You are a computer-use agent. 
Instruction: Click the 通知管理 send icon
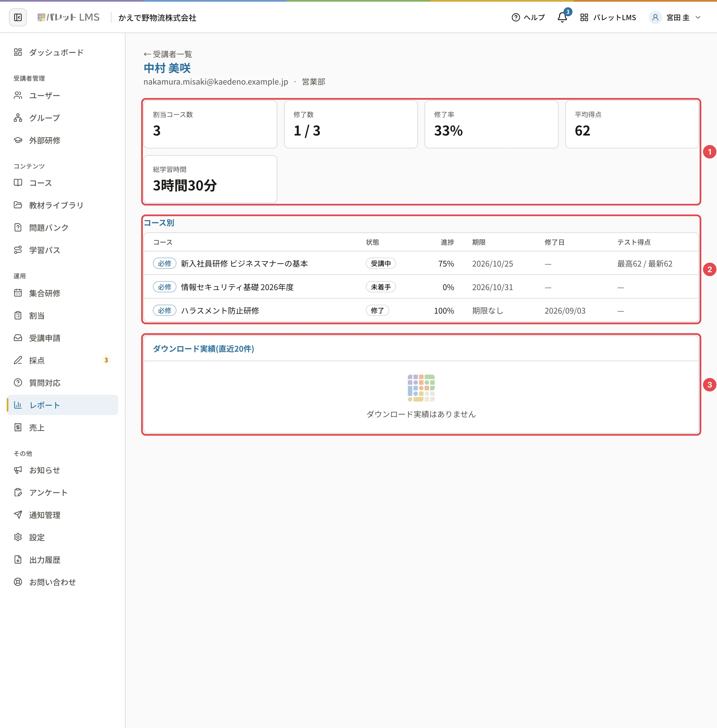click(x=18, y=515)
